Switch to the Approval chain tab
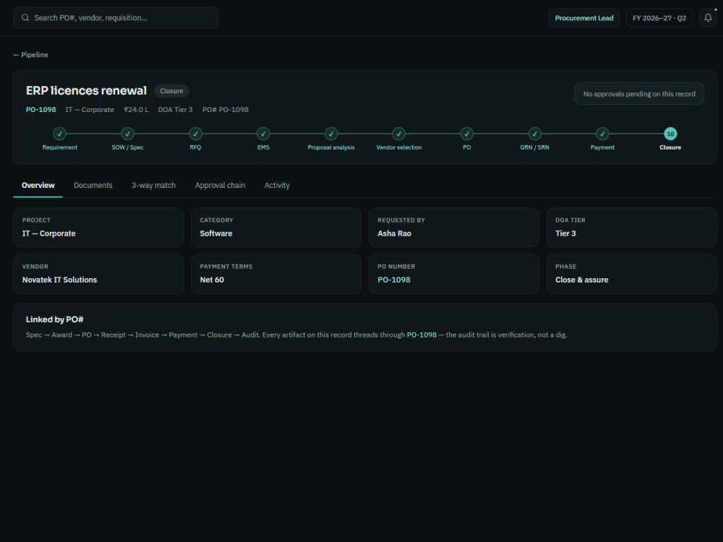Viewport: 723px width, 542px height. [x=220, y=185]
